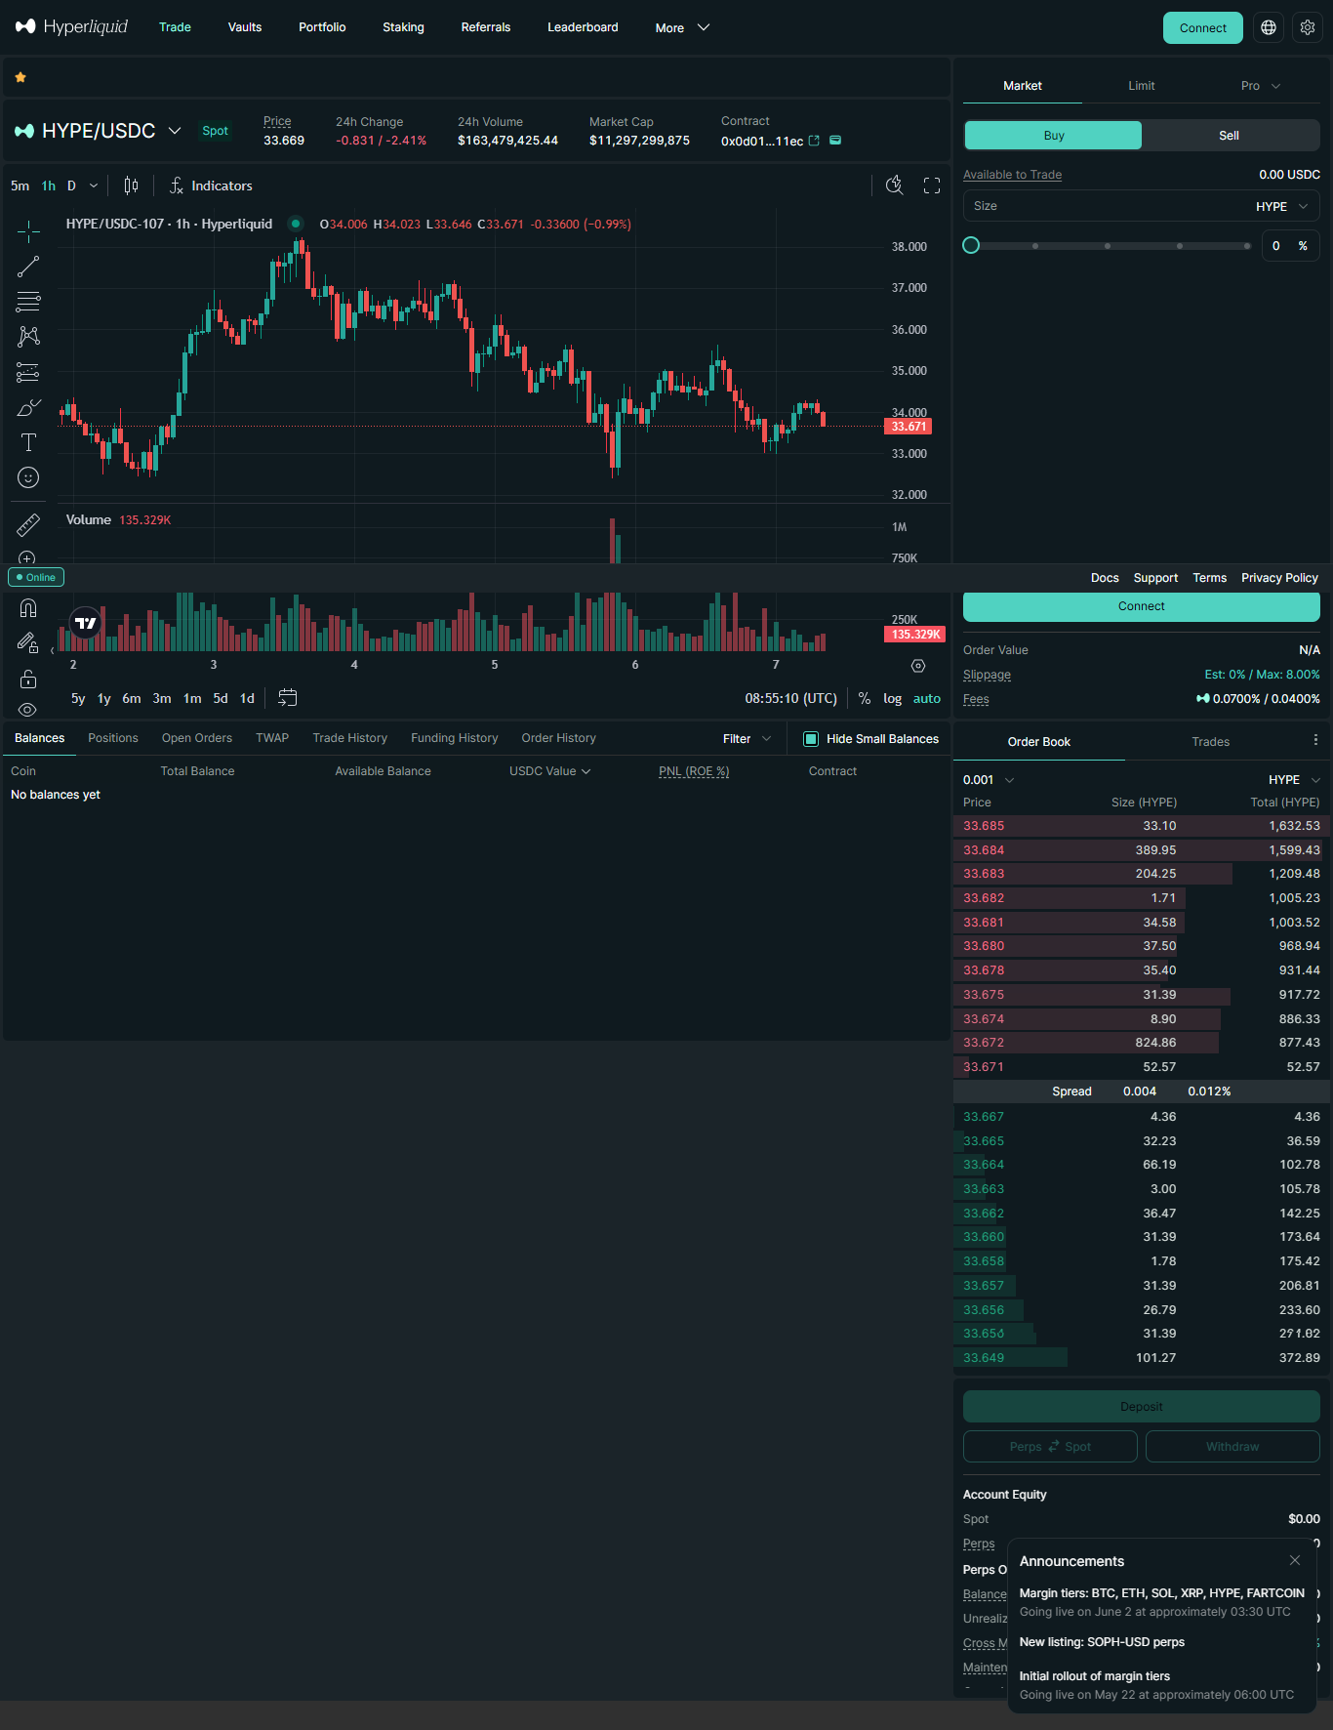Select the Text annotation tool

click(x=28, y=442)
